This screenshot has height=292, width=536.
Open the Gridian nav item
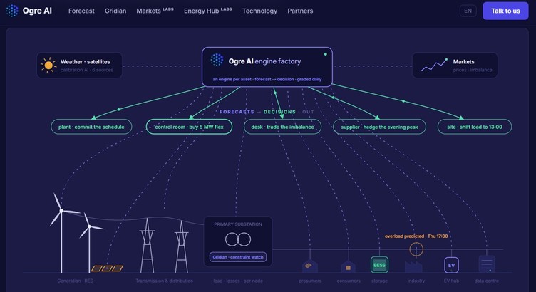[115, 11]
